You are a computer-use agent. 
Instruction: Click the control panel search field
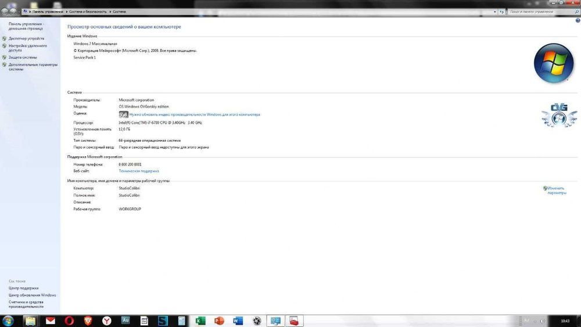point(541,12)
